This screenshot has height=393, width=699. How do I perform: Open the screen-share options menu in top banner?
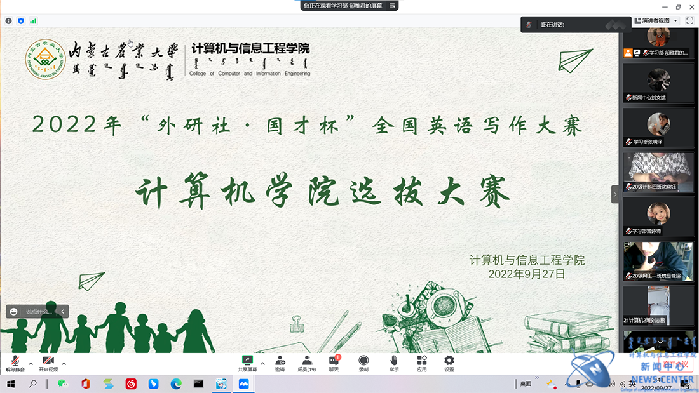(393, 5)
